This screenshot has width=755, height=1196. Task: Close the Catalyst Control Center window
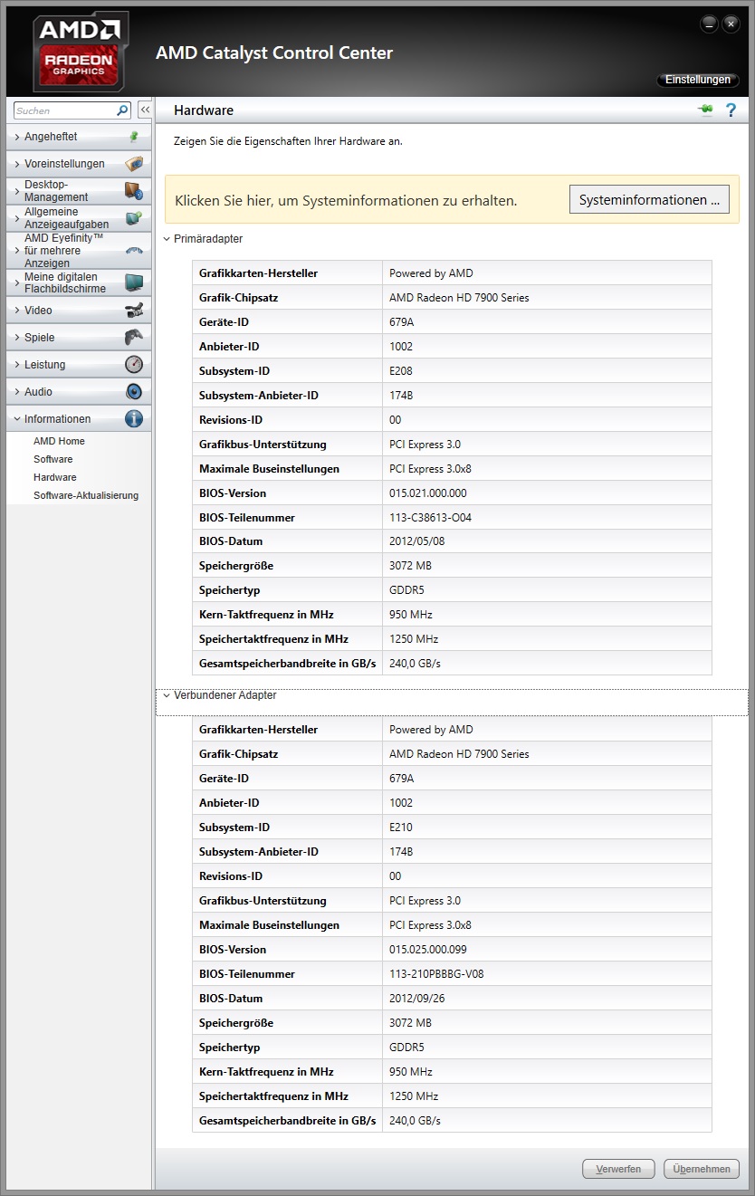[731, 24]
